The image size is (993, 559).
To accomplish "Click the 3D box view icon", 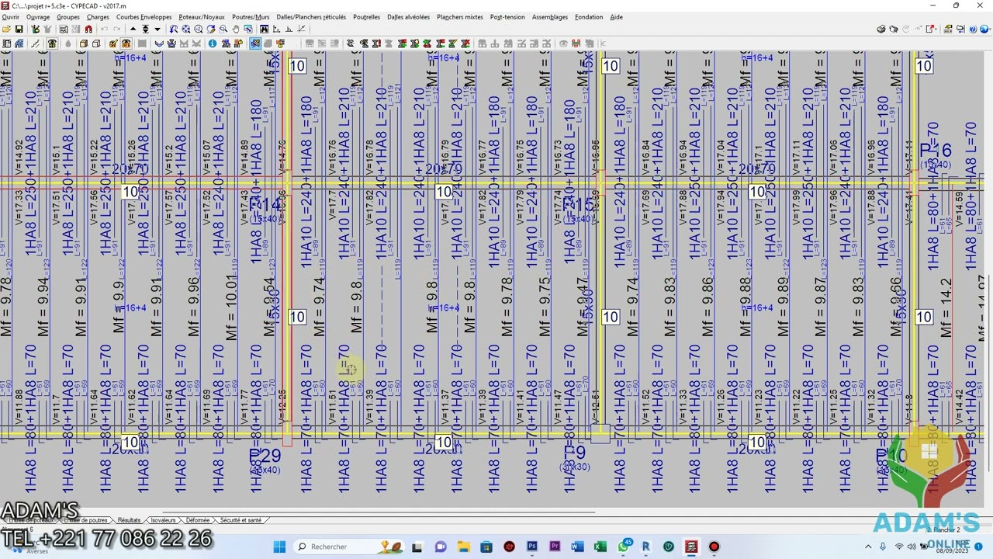I will (x=84, y=43).
